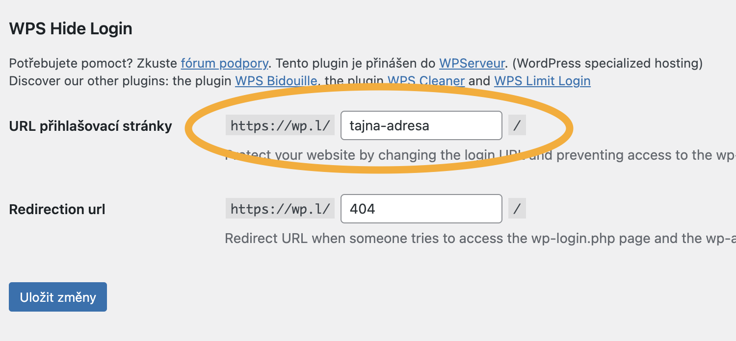Visit the WPServeur hosting link

[x=472, y=63]
